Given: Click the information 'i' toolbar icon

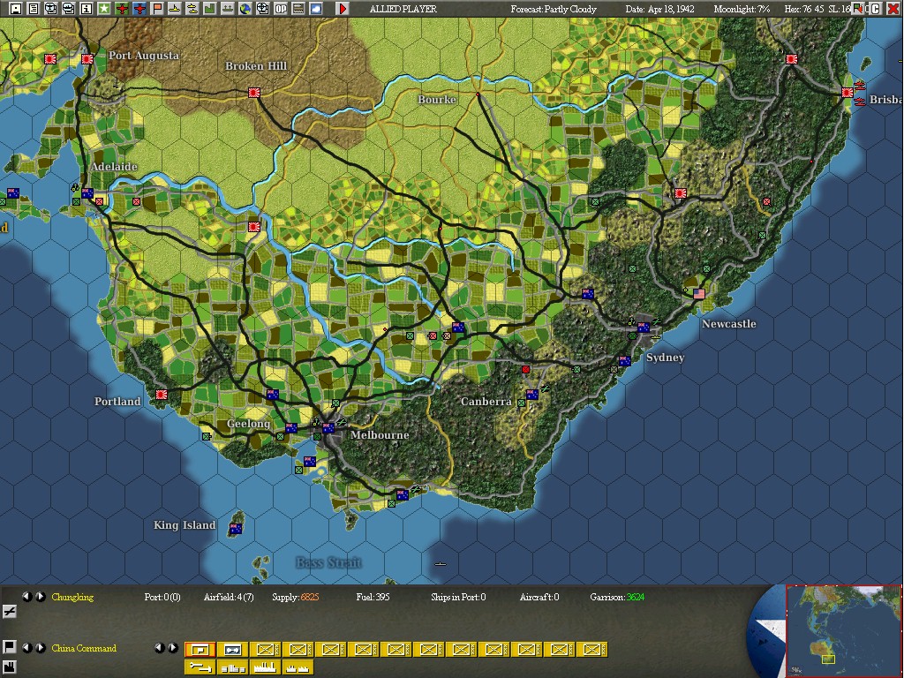Looking at the screenshot, I should pos(86,8).
